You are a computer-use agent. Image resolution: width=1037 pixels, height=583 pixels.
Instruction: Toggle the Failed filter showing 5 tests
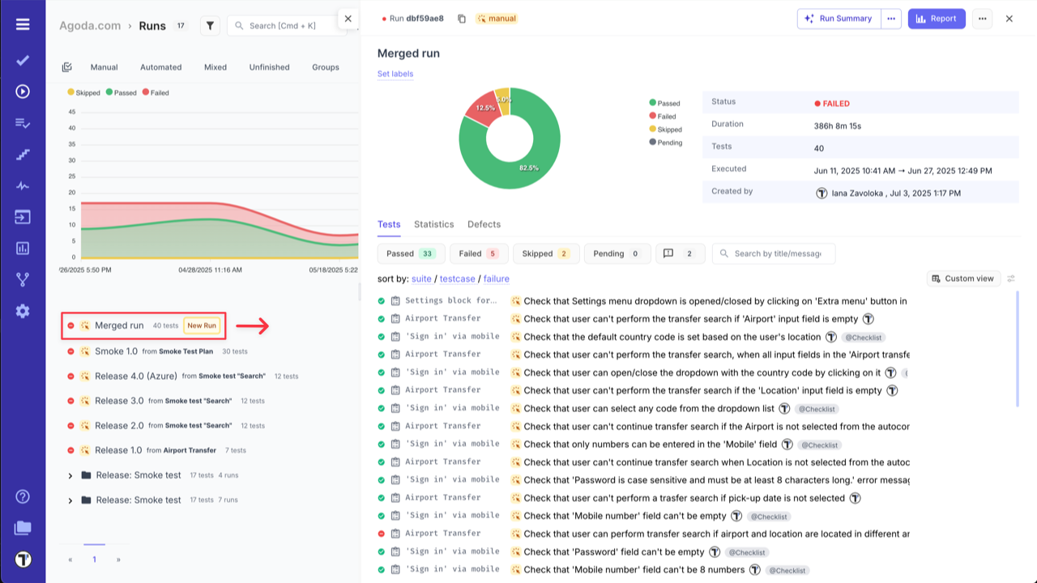[x=478, y=253]
